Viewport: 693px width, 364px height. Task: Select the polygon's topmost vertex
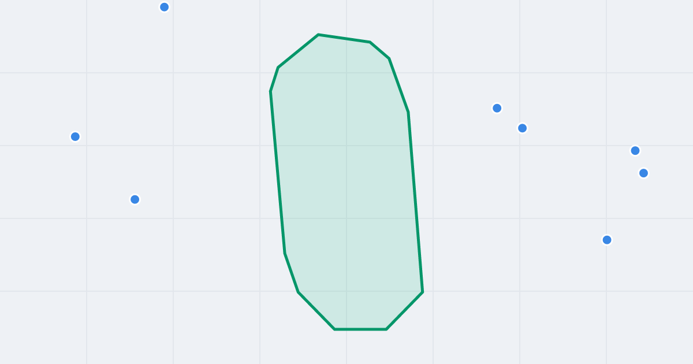point(318,35)
